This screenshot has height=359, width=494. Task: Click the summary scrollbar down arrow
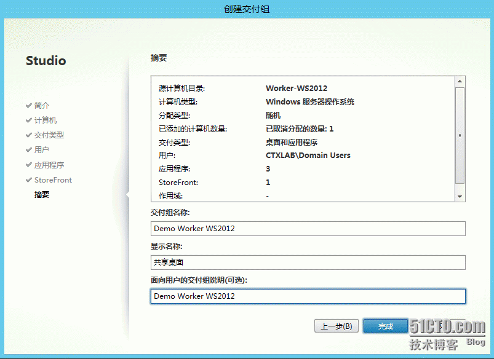click(x=460, y=197)
